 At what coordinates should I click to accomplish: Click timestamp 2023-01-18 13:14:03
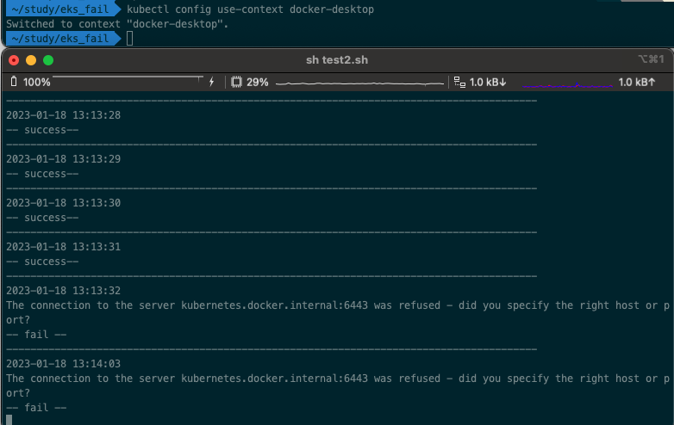(x=63, y=364)
